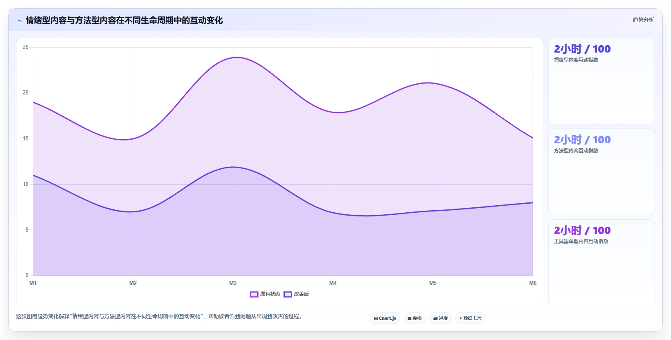Click the chart title 情绪型内容与方法型内容在不同生命周期中的互动变化
Image resolution: width=671 pixels, height=340 pixels.
coord(124,20)
